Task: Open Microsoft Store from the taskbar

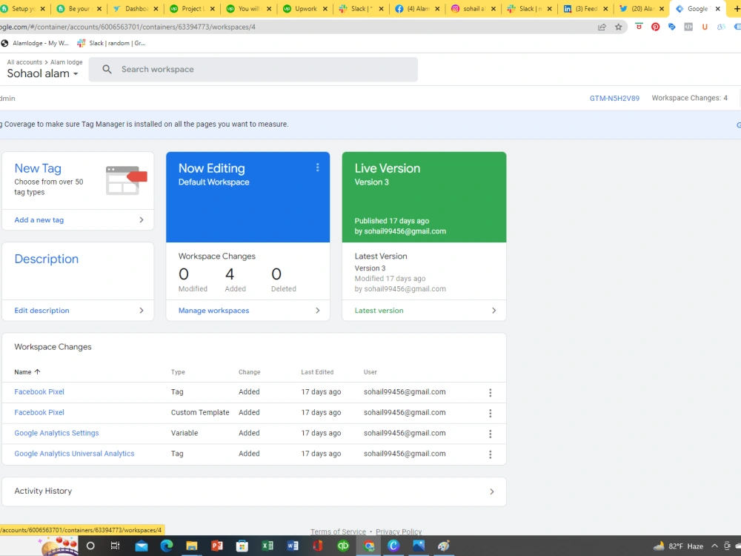Action: pyautogui.click(x=242, y=546)
